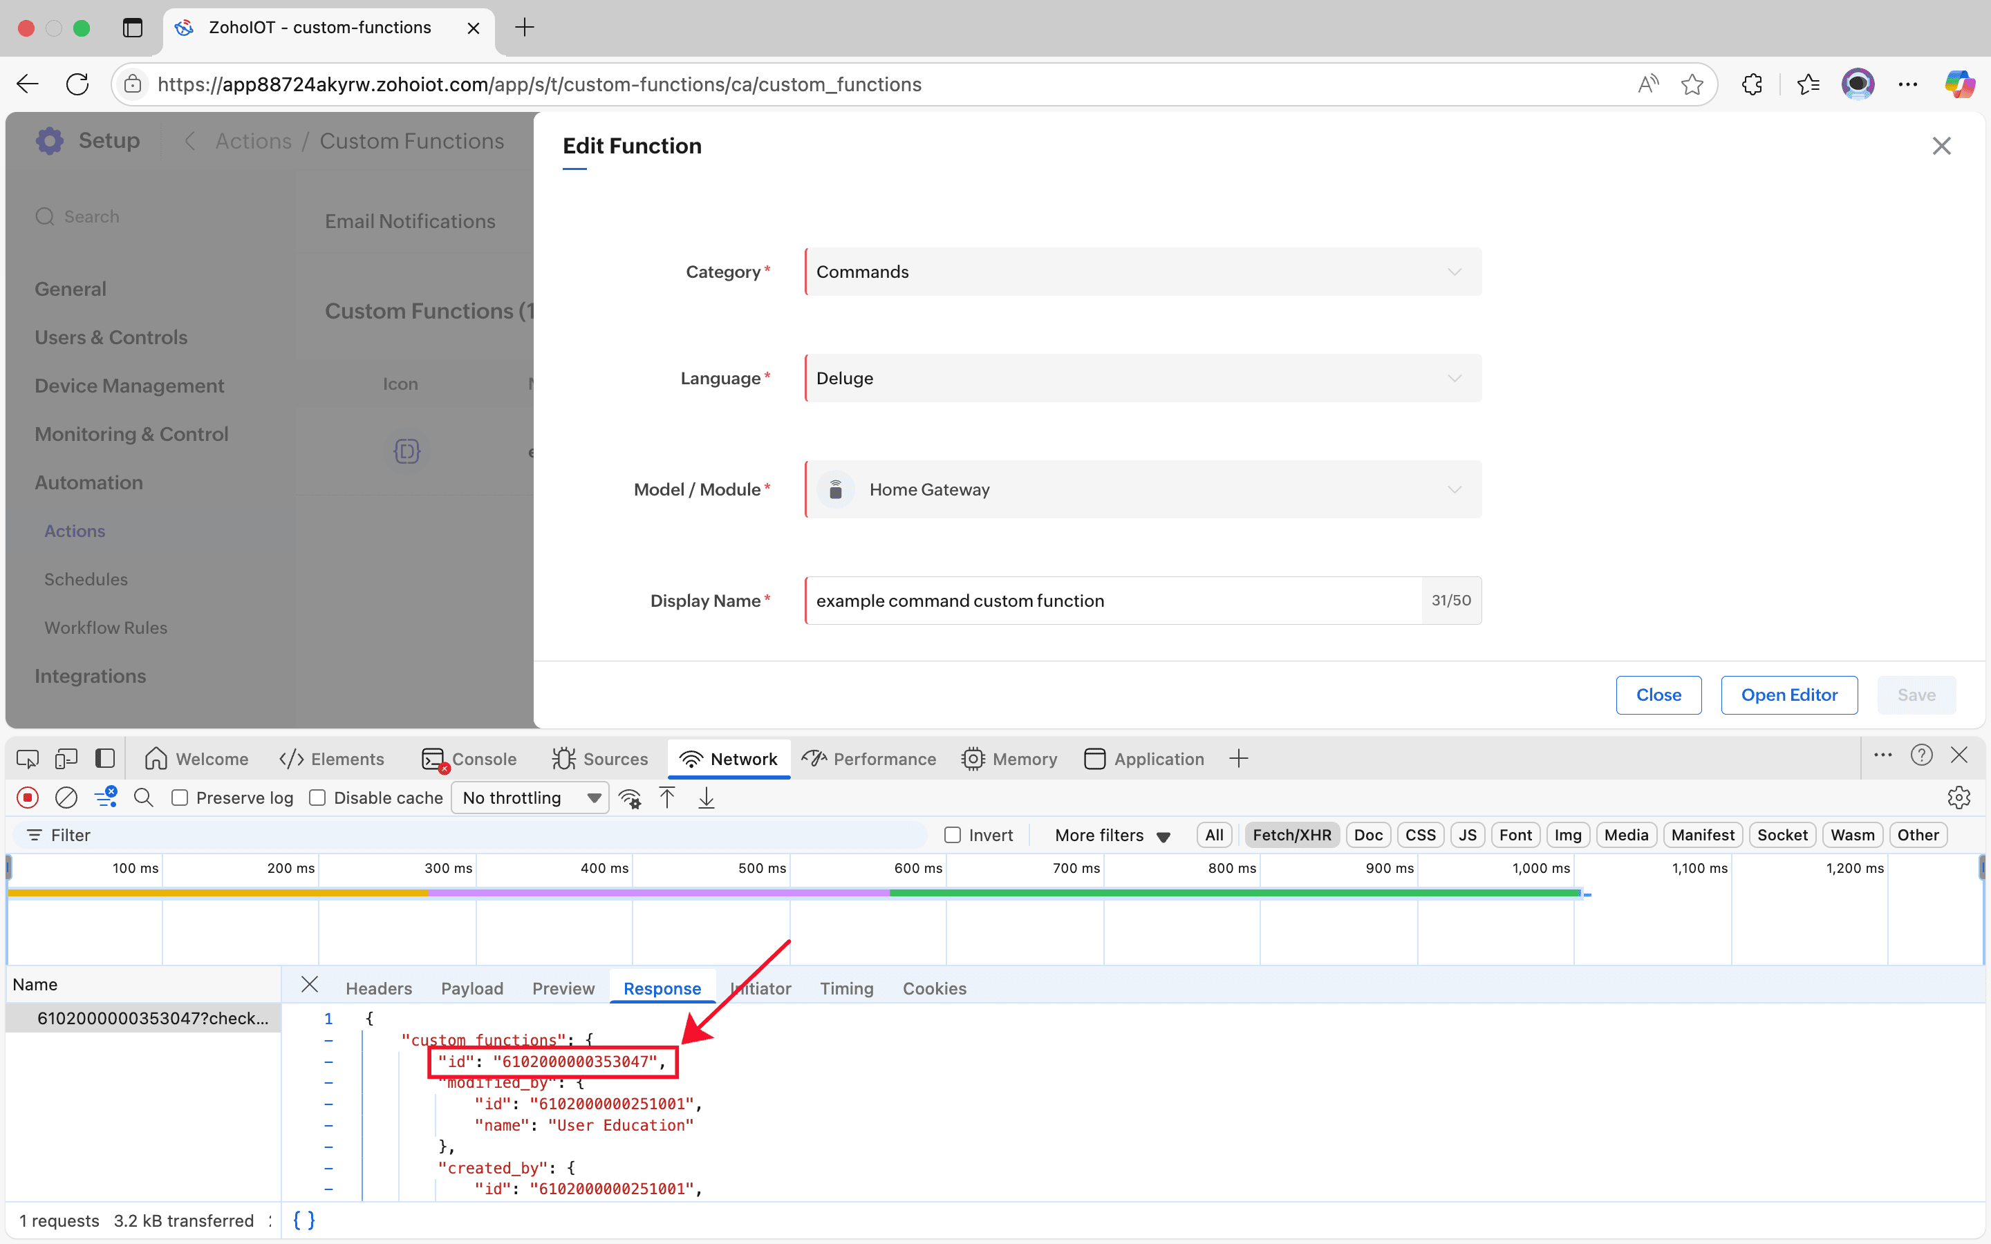Format response with pretty-print braces icon

pos(303,1220)
